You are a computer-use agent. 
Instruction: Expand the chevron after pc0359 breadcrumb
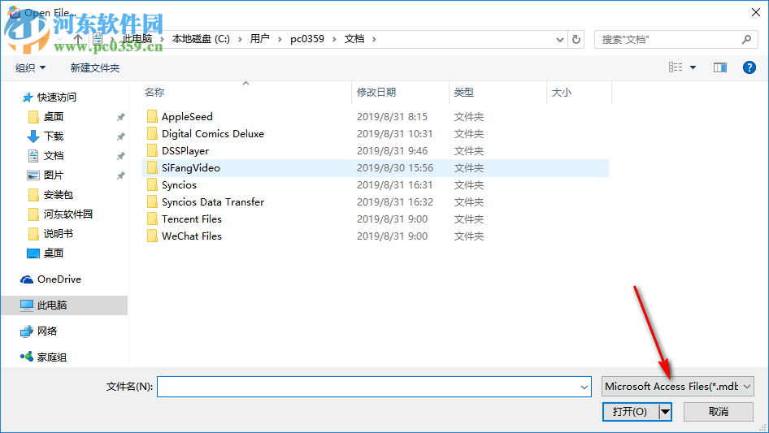(334, 39)
